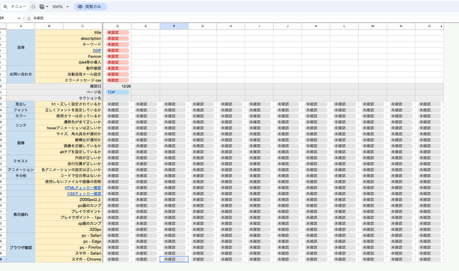Select the 12/26 date cell
This screenshot has height=271, width=459.
point(124,86)
